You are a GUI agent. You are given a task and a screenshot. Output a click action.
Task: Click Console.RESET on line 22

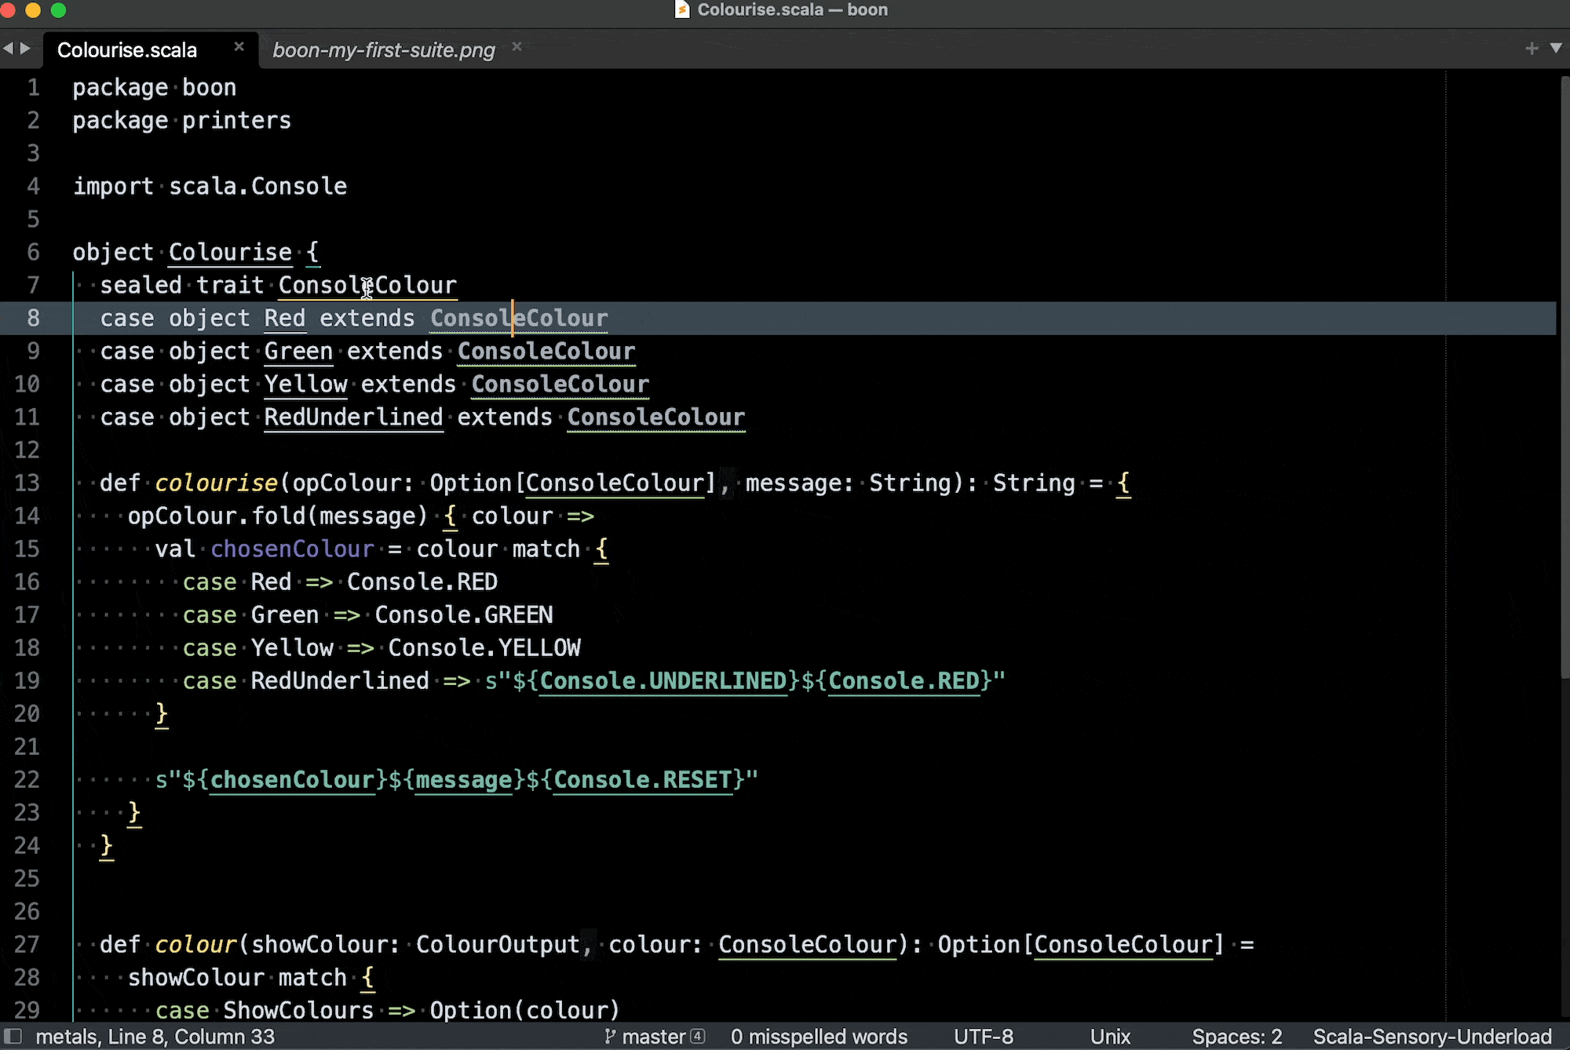tap(643, 779)
